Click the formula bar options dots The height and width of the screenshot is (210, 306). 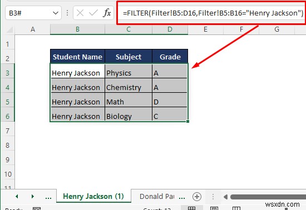pos(67,13)
